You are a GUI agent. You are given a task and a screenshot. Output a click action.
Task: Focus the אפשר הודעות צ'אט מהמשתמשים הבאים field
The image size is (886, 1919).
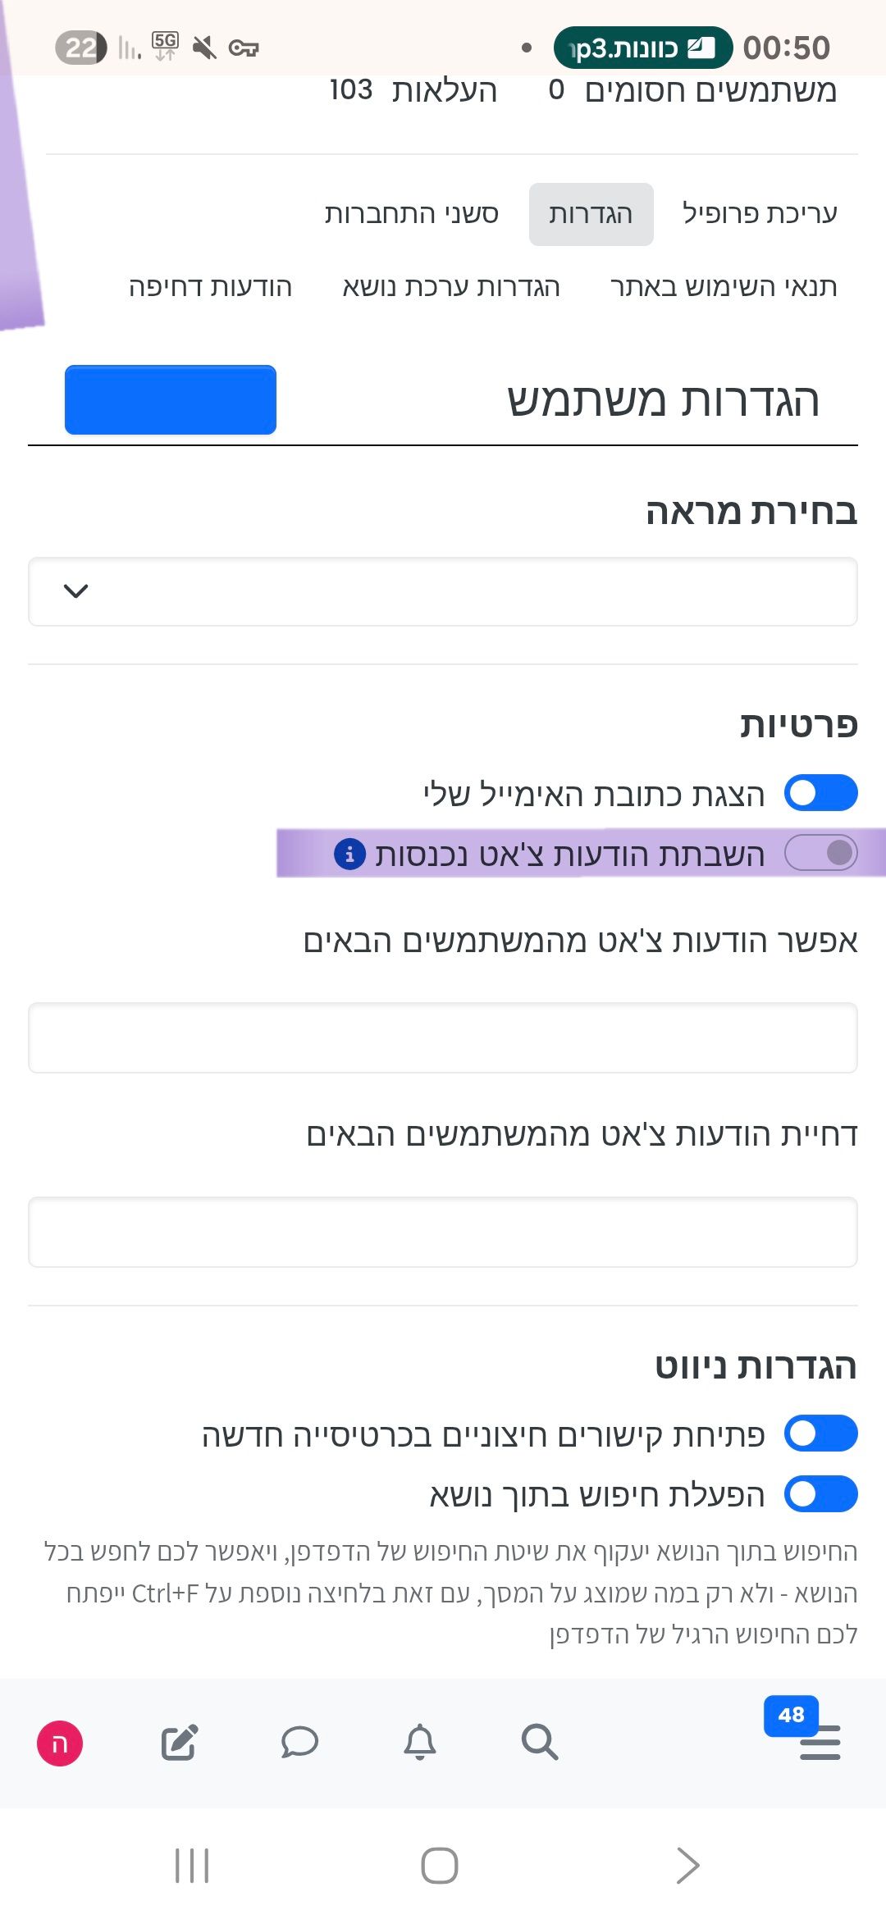point(443,1037)
